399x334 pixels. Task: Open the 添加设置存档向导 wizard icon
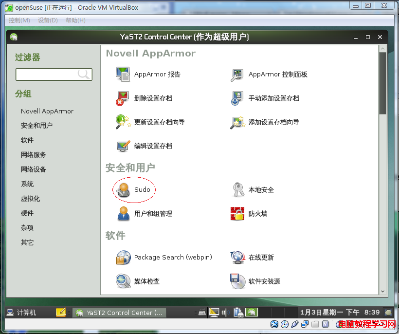[237, 122]
